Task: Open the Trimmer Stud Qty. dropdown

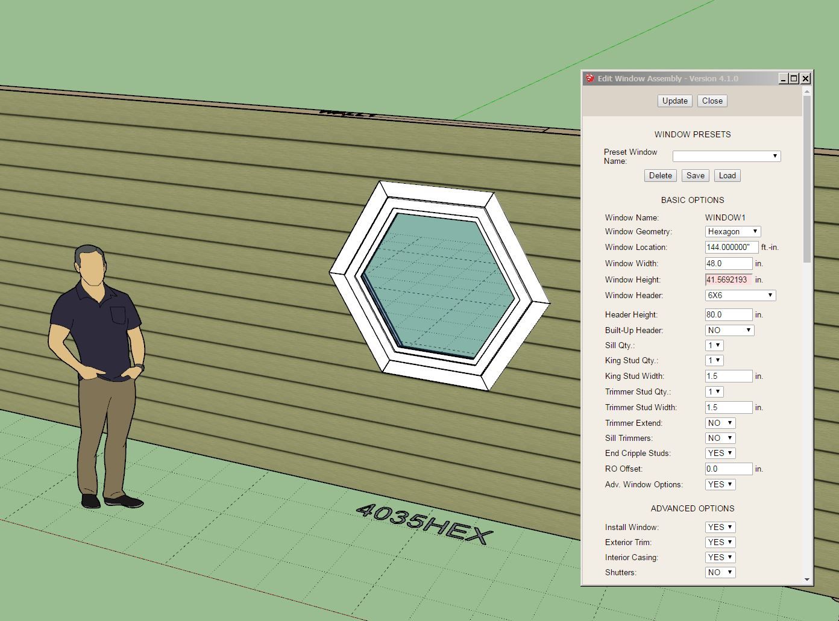Action: [714, 392]
